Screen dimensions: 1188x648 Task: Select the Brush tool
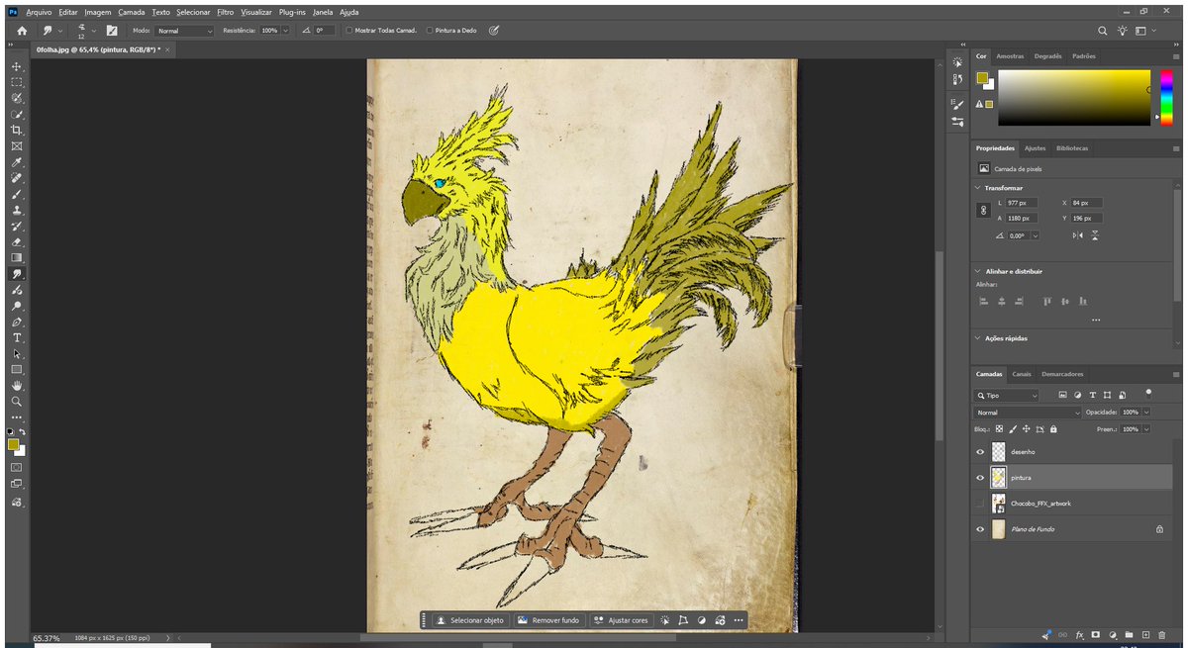pyautogui.click(x=17, y=194)
